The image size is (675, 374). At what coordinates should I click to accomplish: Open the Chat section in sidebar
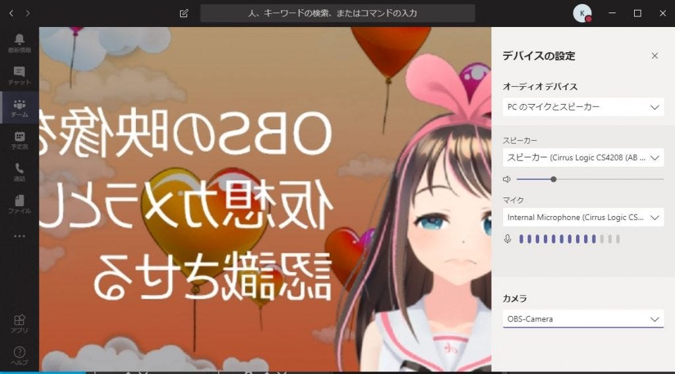(19, 75)
